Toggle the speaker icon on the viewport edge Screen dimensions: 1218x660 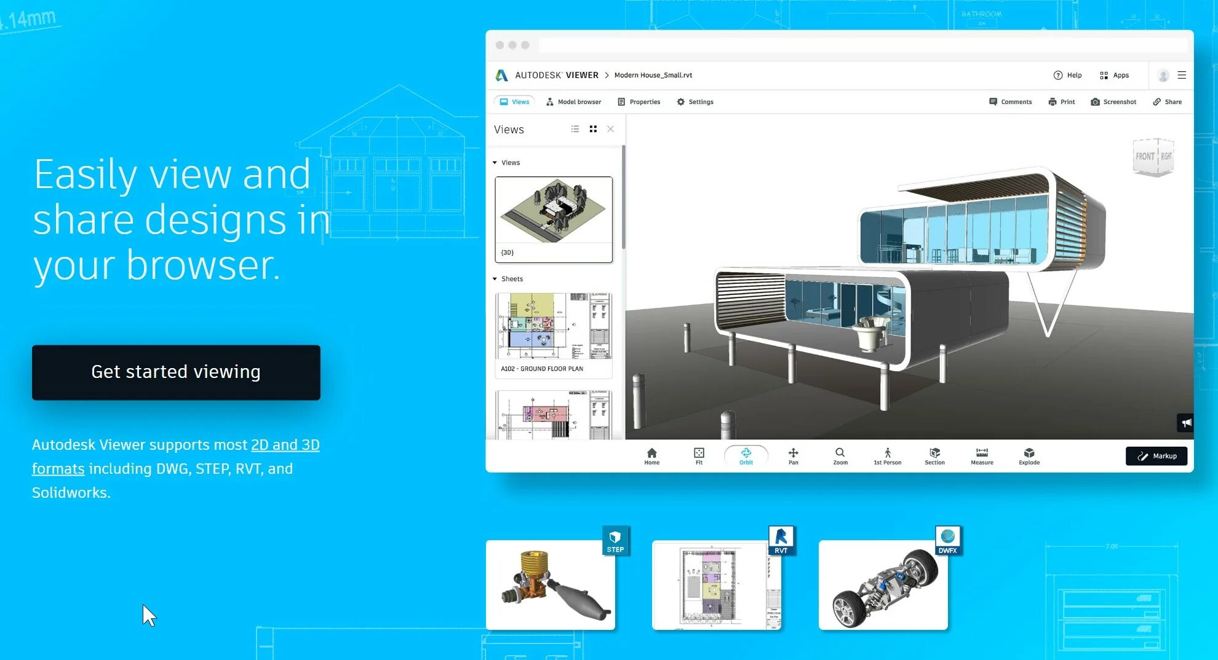pos(1186,422)
